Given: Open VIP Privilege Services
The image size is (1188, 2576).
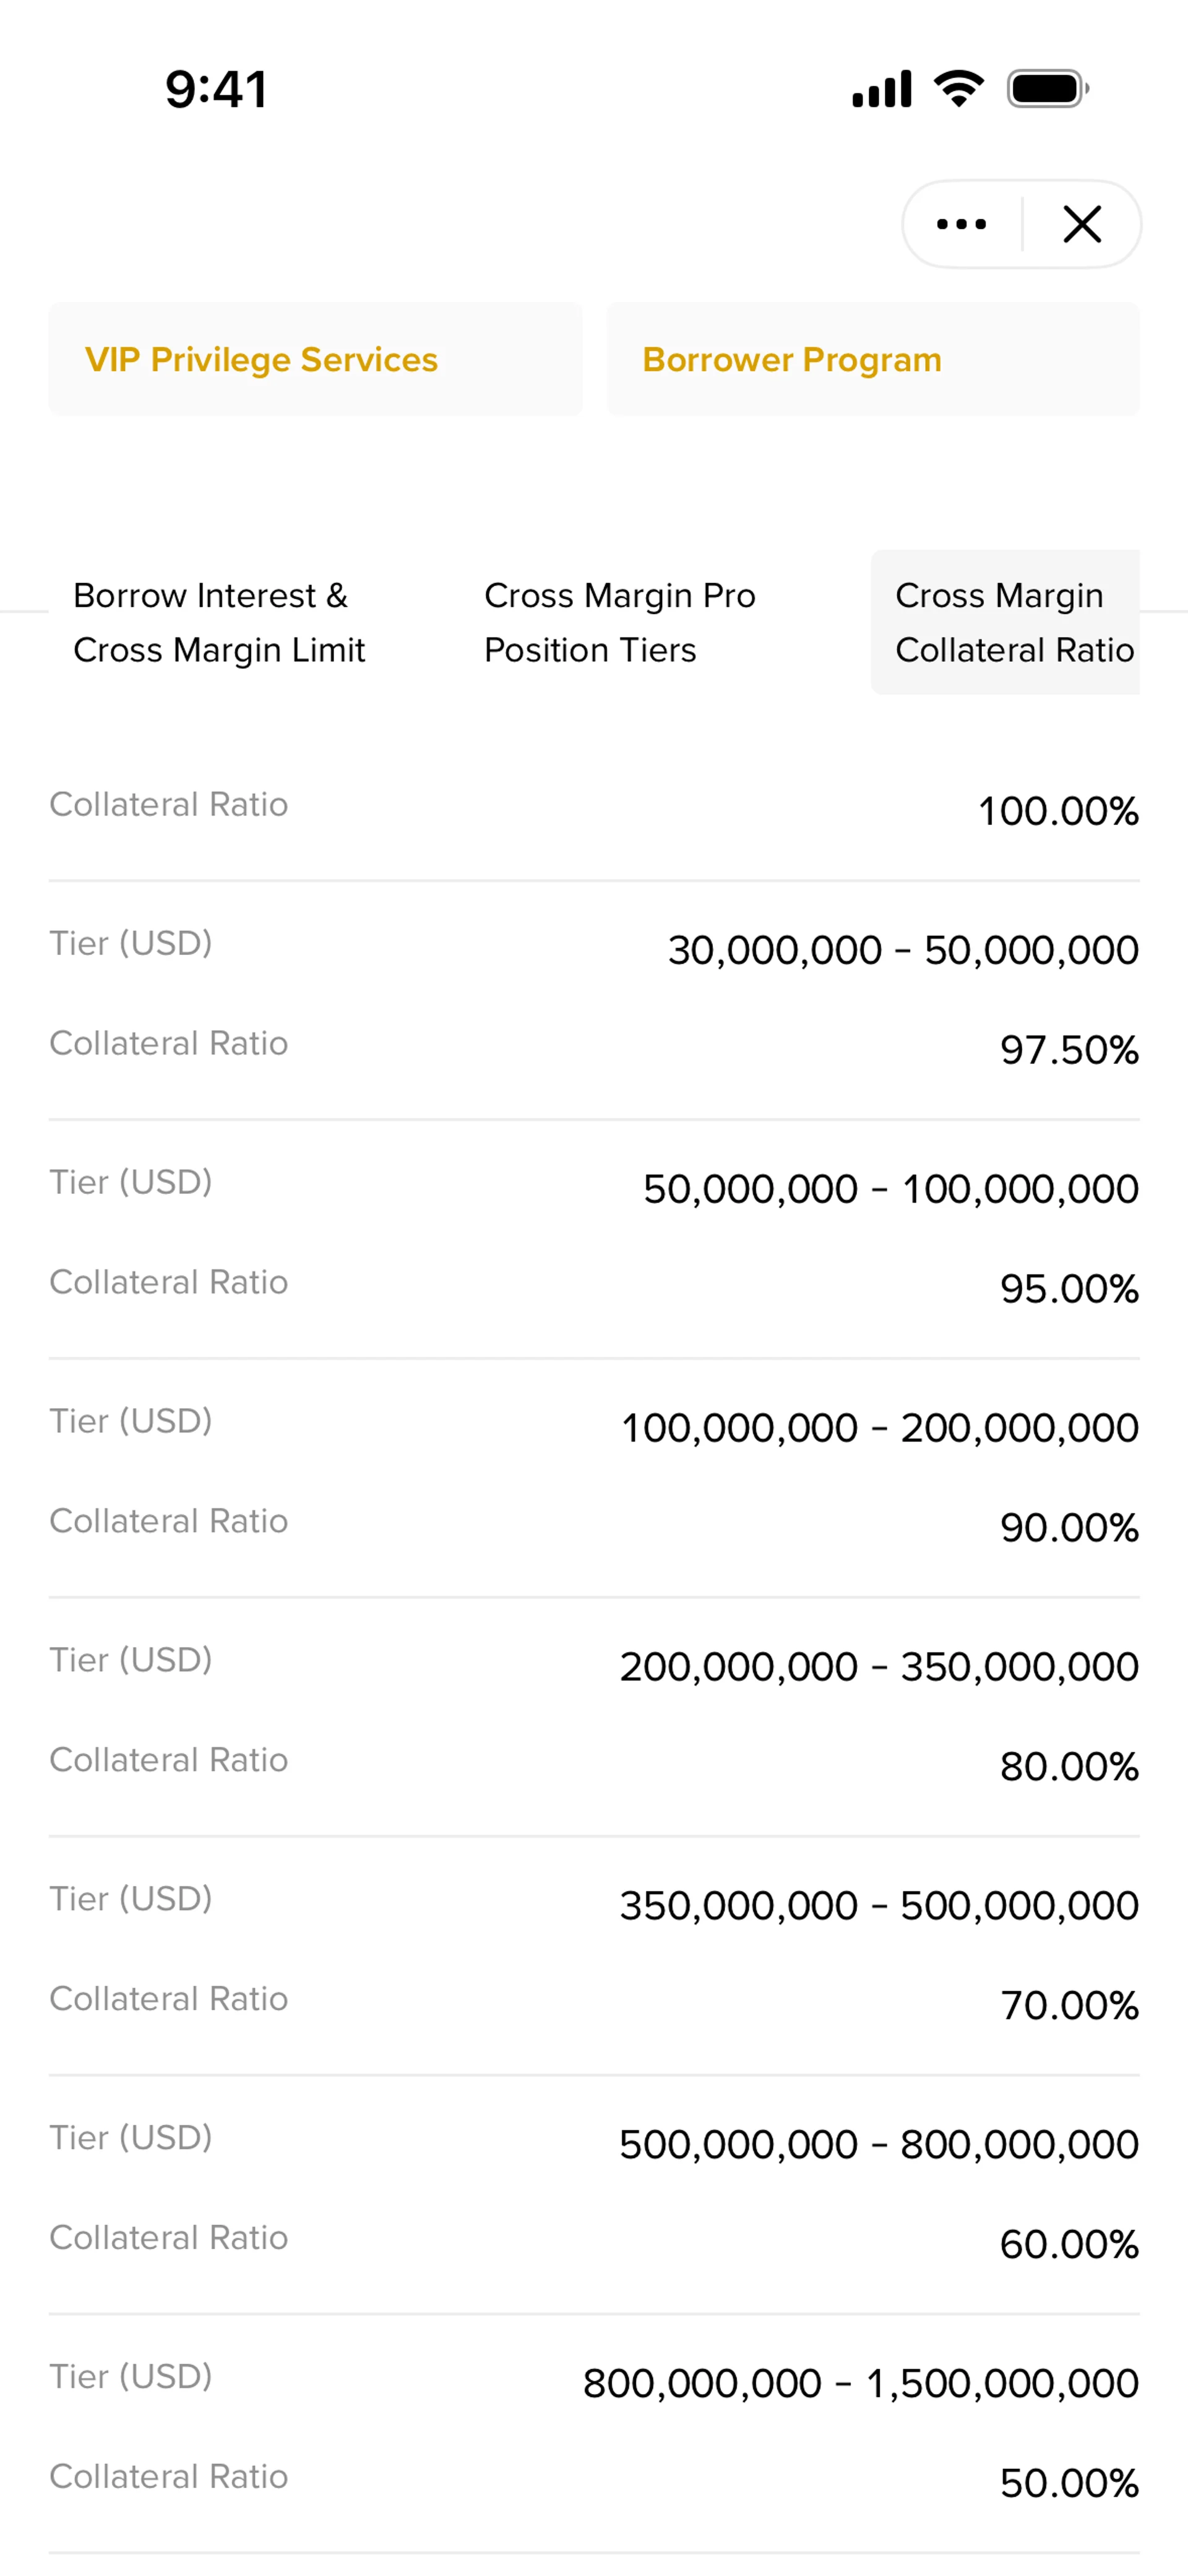Looking at the screenshot, I should click(x=315, y=359).
